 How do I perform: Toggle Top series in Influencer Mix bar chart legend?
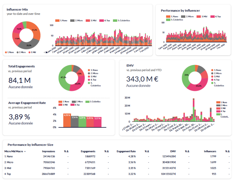coord(105,21)
